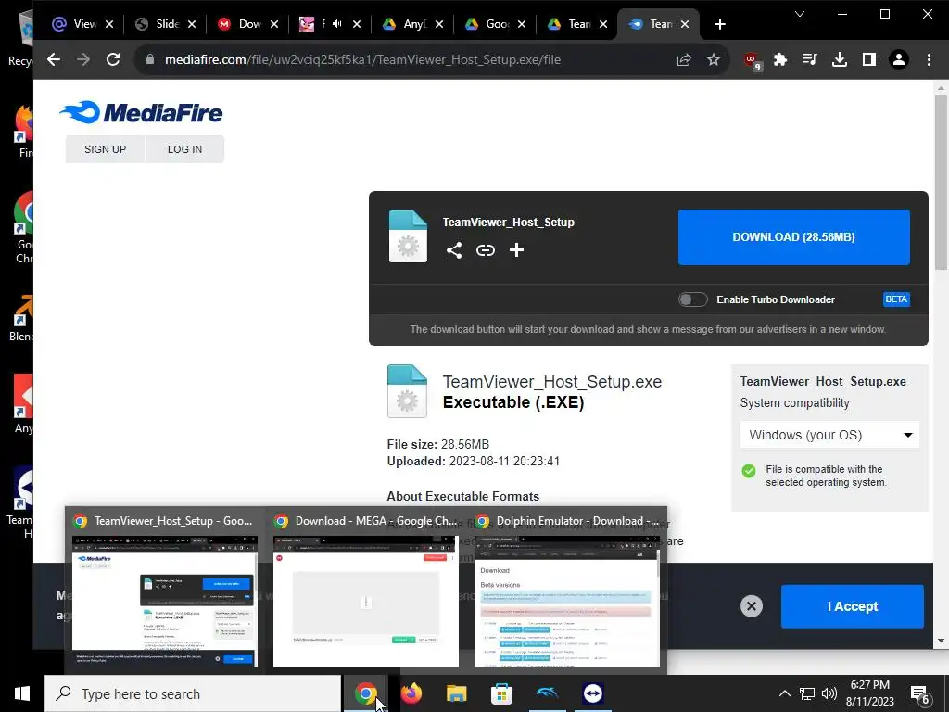The height and width of the screenshot is (712, 949).
Task: Click the DOWNLOAD (28.56MB) button
Action: pyautogui.click(x=793, y=237)
